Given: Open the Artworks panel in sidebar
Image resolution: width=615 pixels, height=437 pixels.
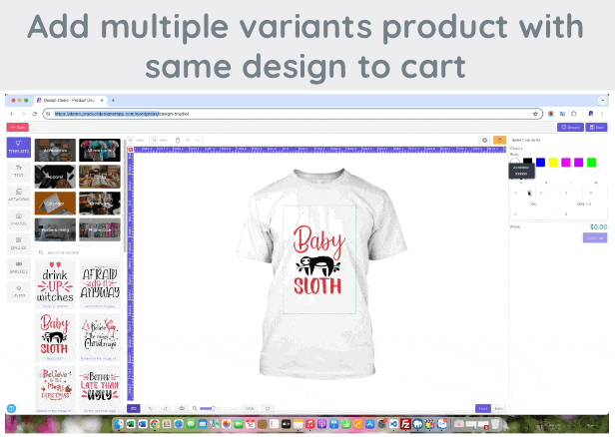Looking at the screenshot, I should (x=18, y=198).
